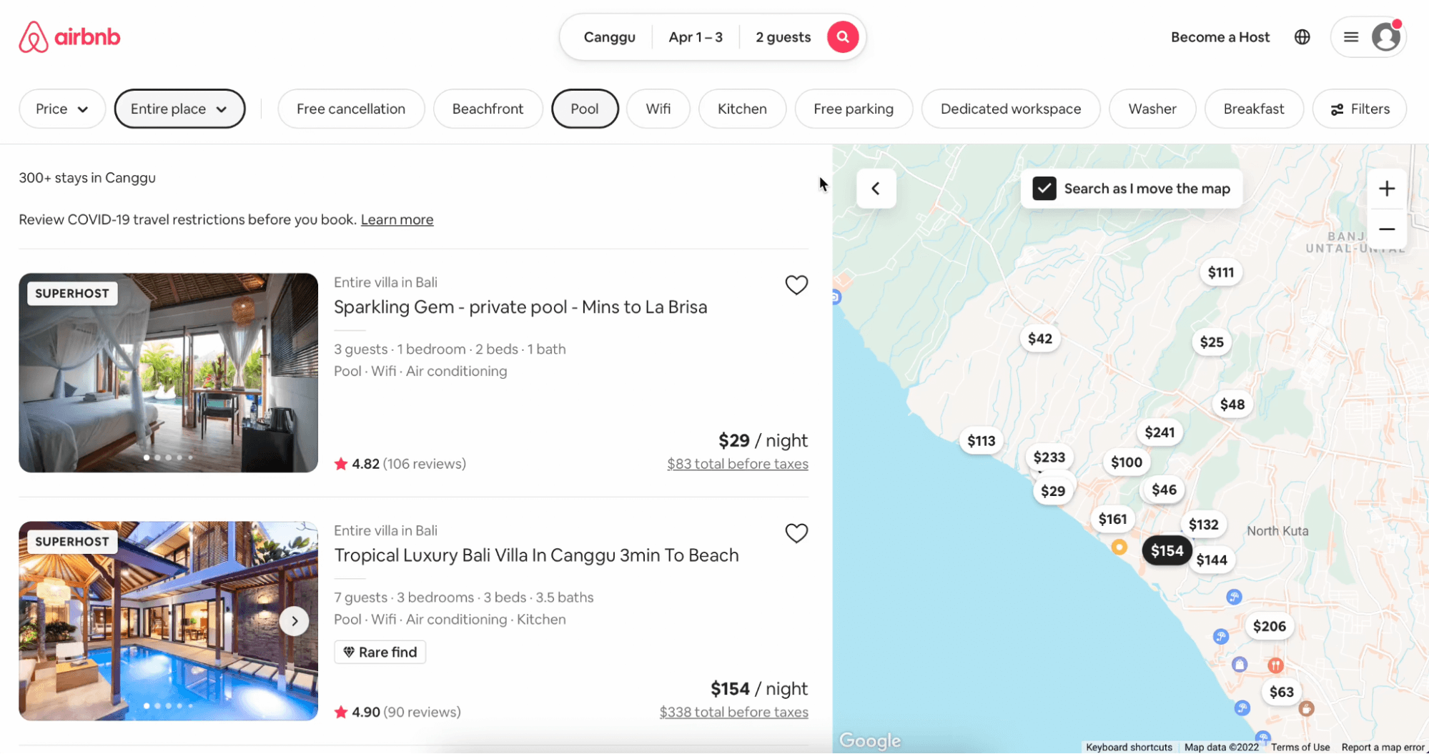Zoom out on the map
The width and height of the screenshot is (1429, 754).
point(1386,229)
